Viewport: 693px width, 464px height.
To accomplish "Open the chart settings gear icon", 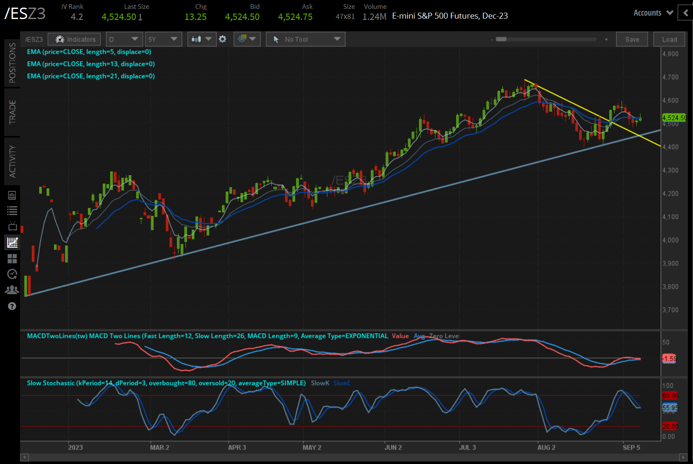I will tap(223, 39).
